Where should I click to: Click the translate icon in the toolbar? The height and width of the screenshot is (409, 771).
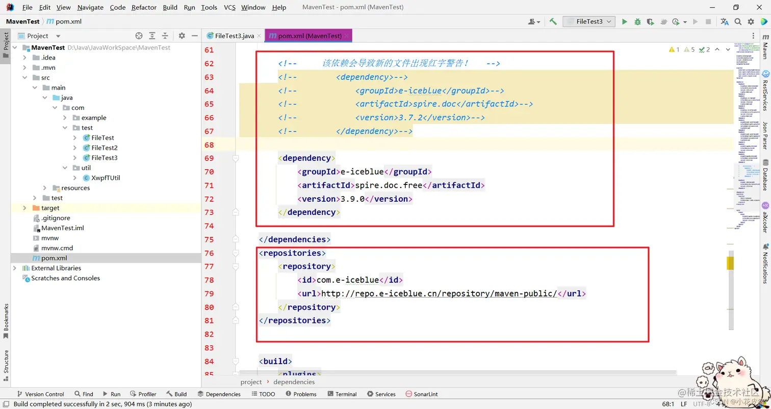pyautogui.click(x=725, y=21)
